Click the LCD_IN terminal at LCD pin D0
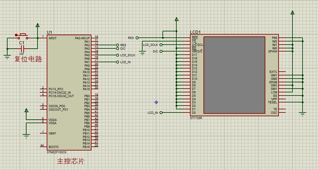 coord(161,112)
